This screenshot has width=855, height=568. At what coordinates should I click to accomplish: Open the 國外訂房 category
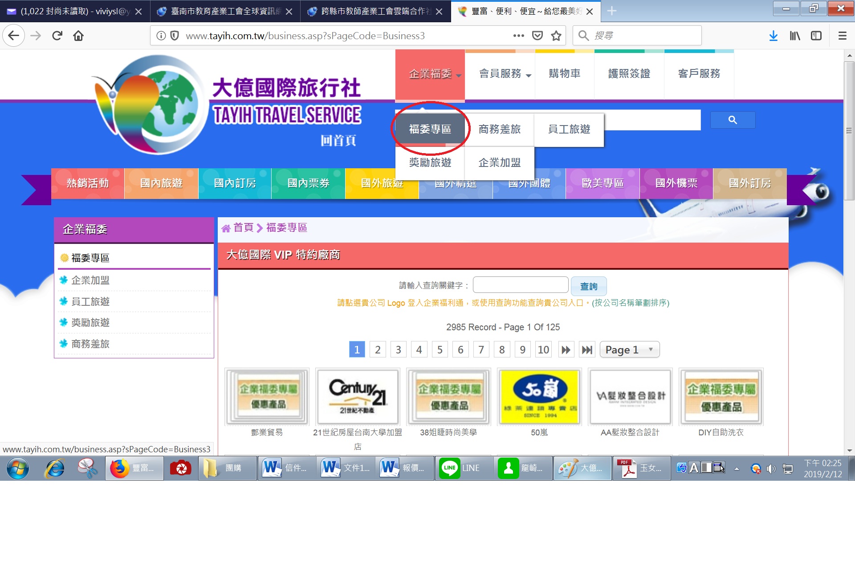pyautogui.click(x=750, y=183)
